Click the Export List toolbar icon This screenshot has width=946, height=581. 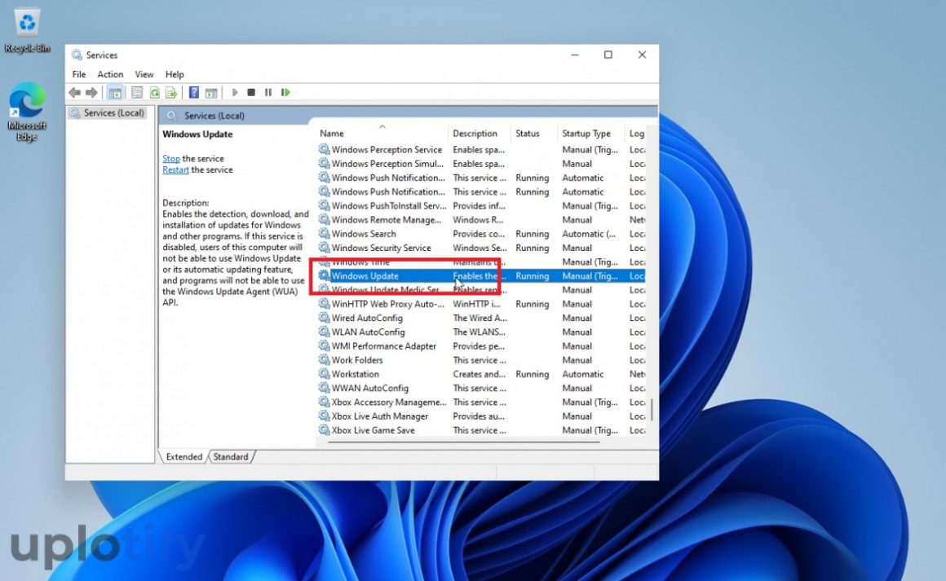171,93
